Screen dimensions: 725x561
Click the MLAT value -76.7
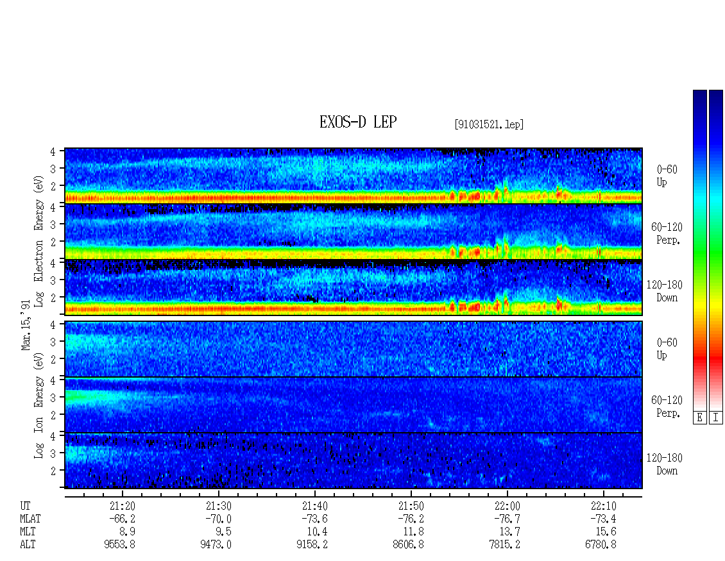pos(507,519)
